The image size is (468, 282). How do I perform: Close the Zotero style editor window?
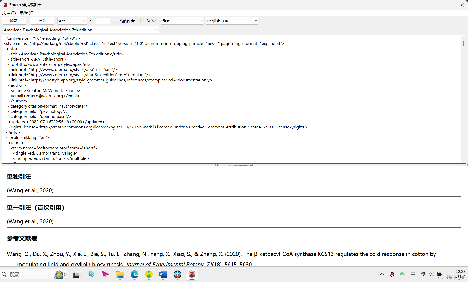point(462,5)
